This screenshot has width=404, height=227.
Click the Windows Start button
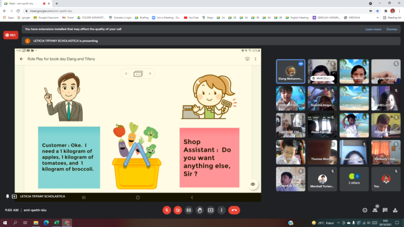tap(5, 223)
